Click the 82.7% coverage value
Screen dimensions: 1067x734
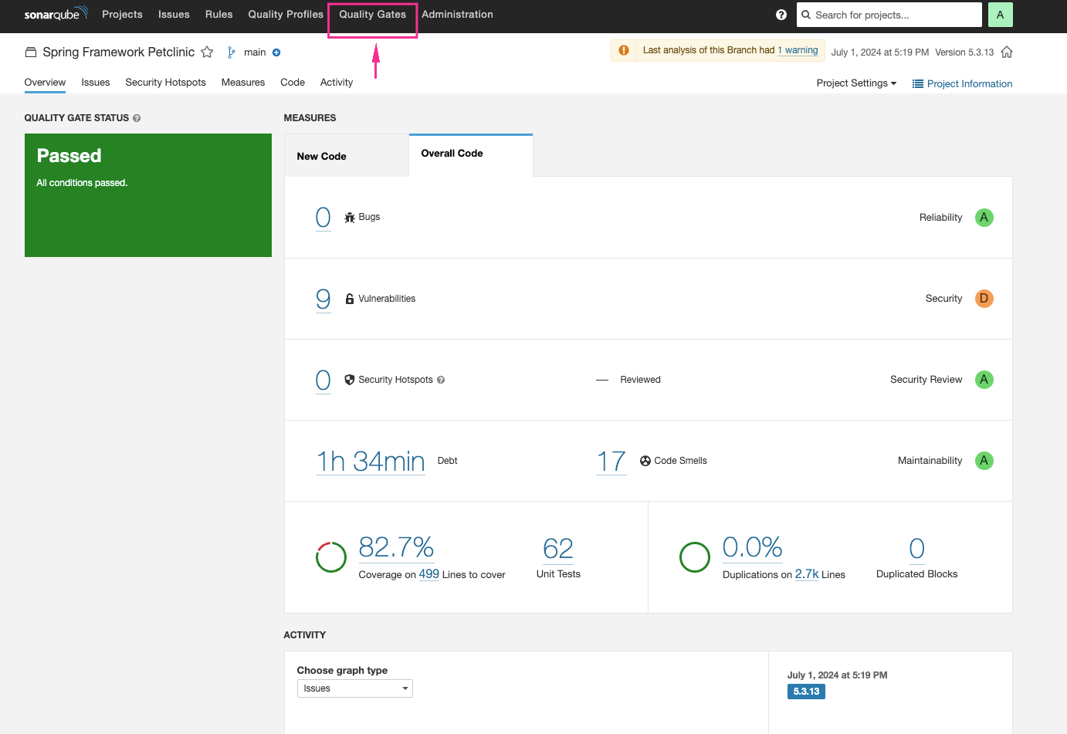[396, 547]
